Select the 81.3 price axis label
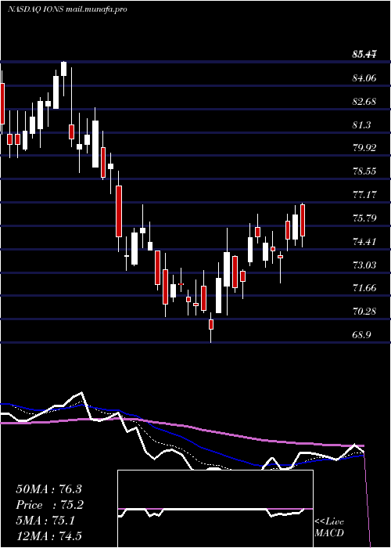The width and height of the screenshot is (391, 548). [x=362, y=124]
